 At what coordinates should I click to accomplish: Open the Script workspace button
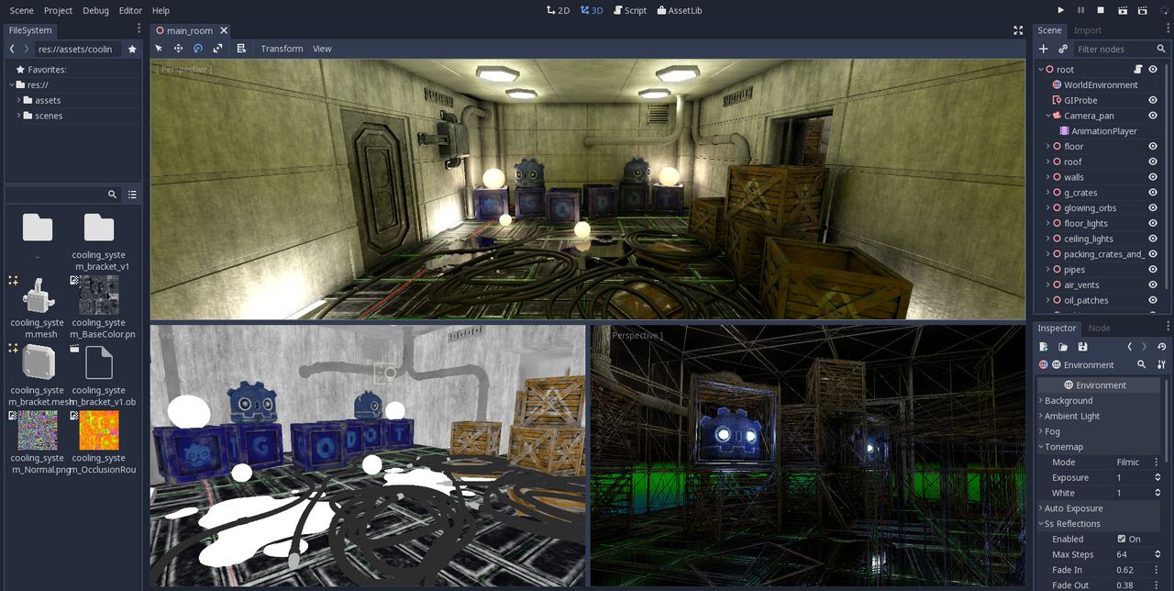[x=629, y=10]
